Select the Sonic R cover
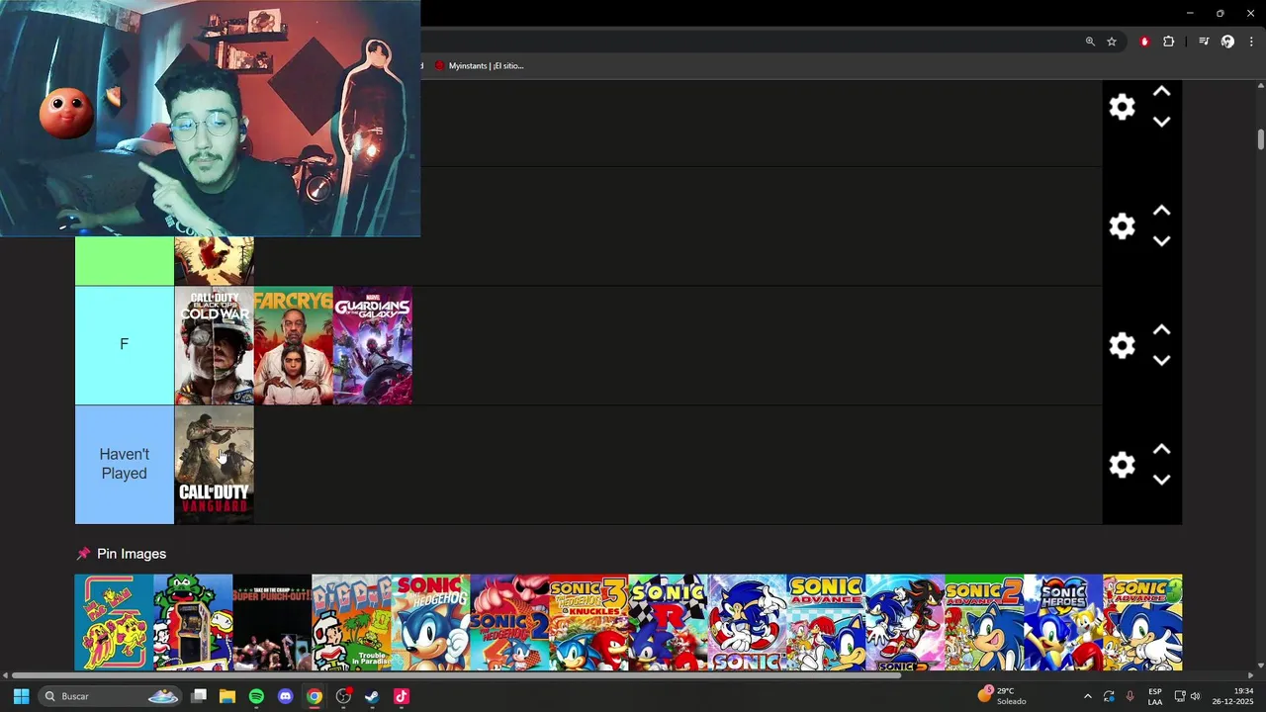The image size is (1266, 712). (668, 622)
